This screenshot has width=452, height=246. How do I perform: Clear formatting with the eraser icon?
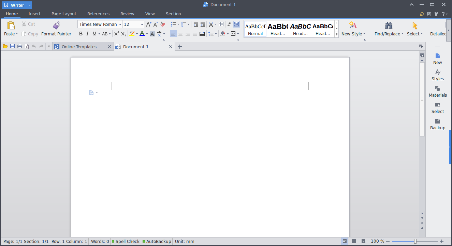(x=163, y=24)
